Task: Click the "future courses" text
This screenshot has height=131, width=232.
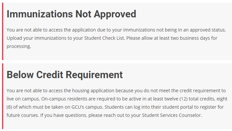Action: click(x=22, y=115)
